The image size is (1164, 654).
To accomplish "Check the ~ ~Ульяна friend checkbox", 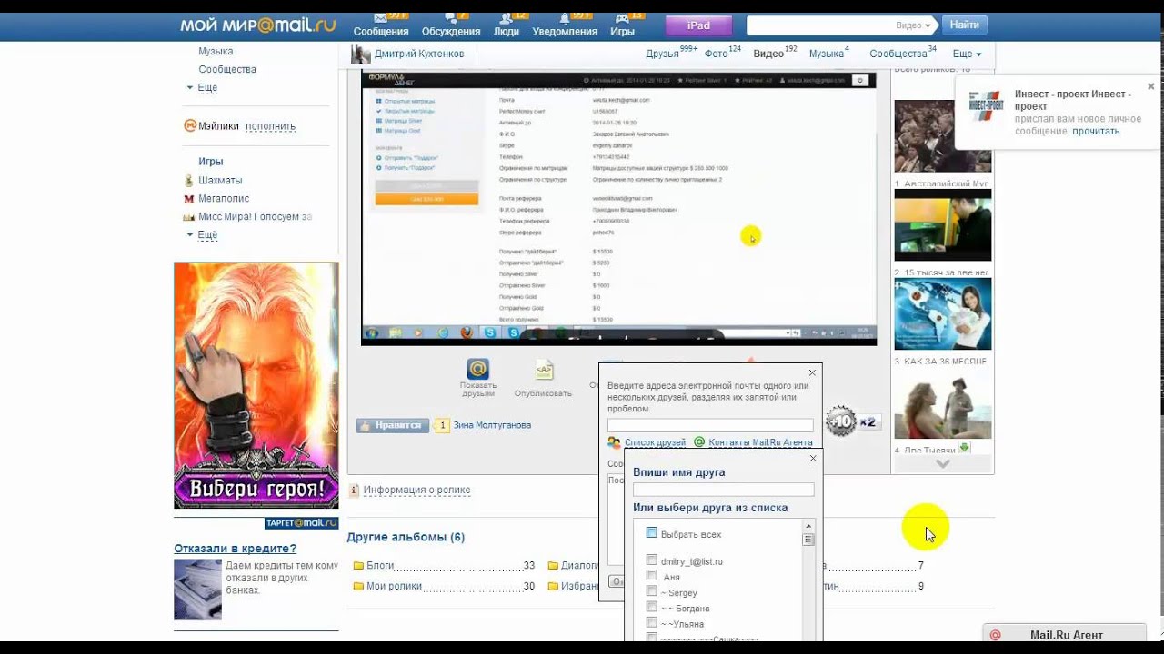I will coord(652,622).
